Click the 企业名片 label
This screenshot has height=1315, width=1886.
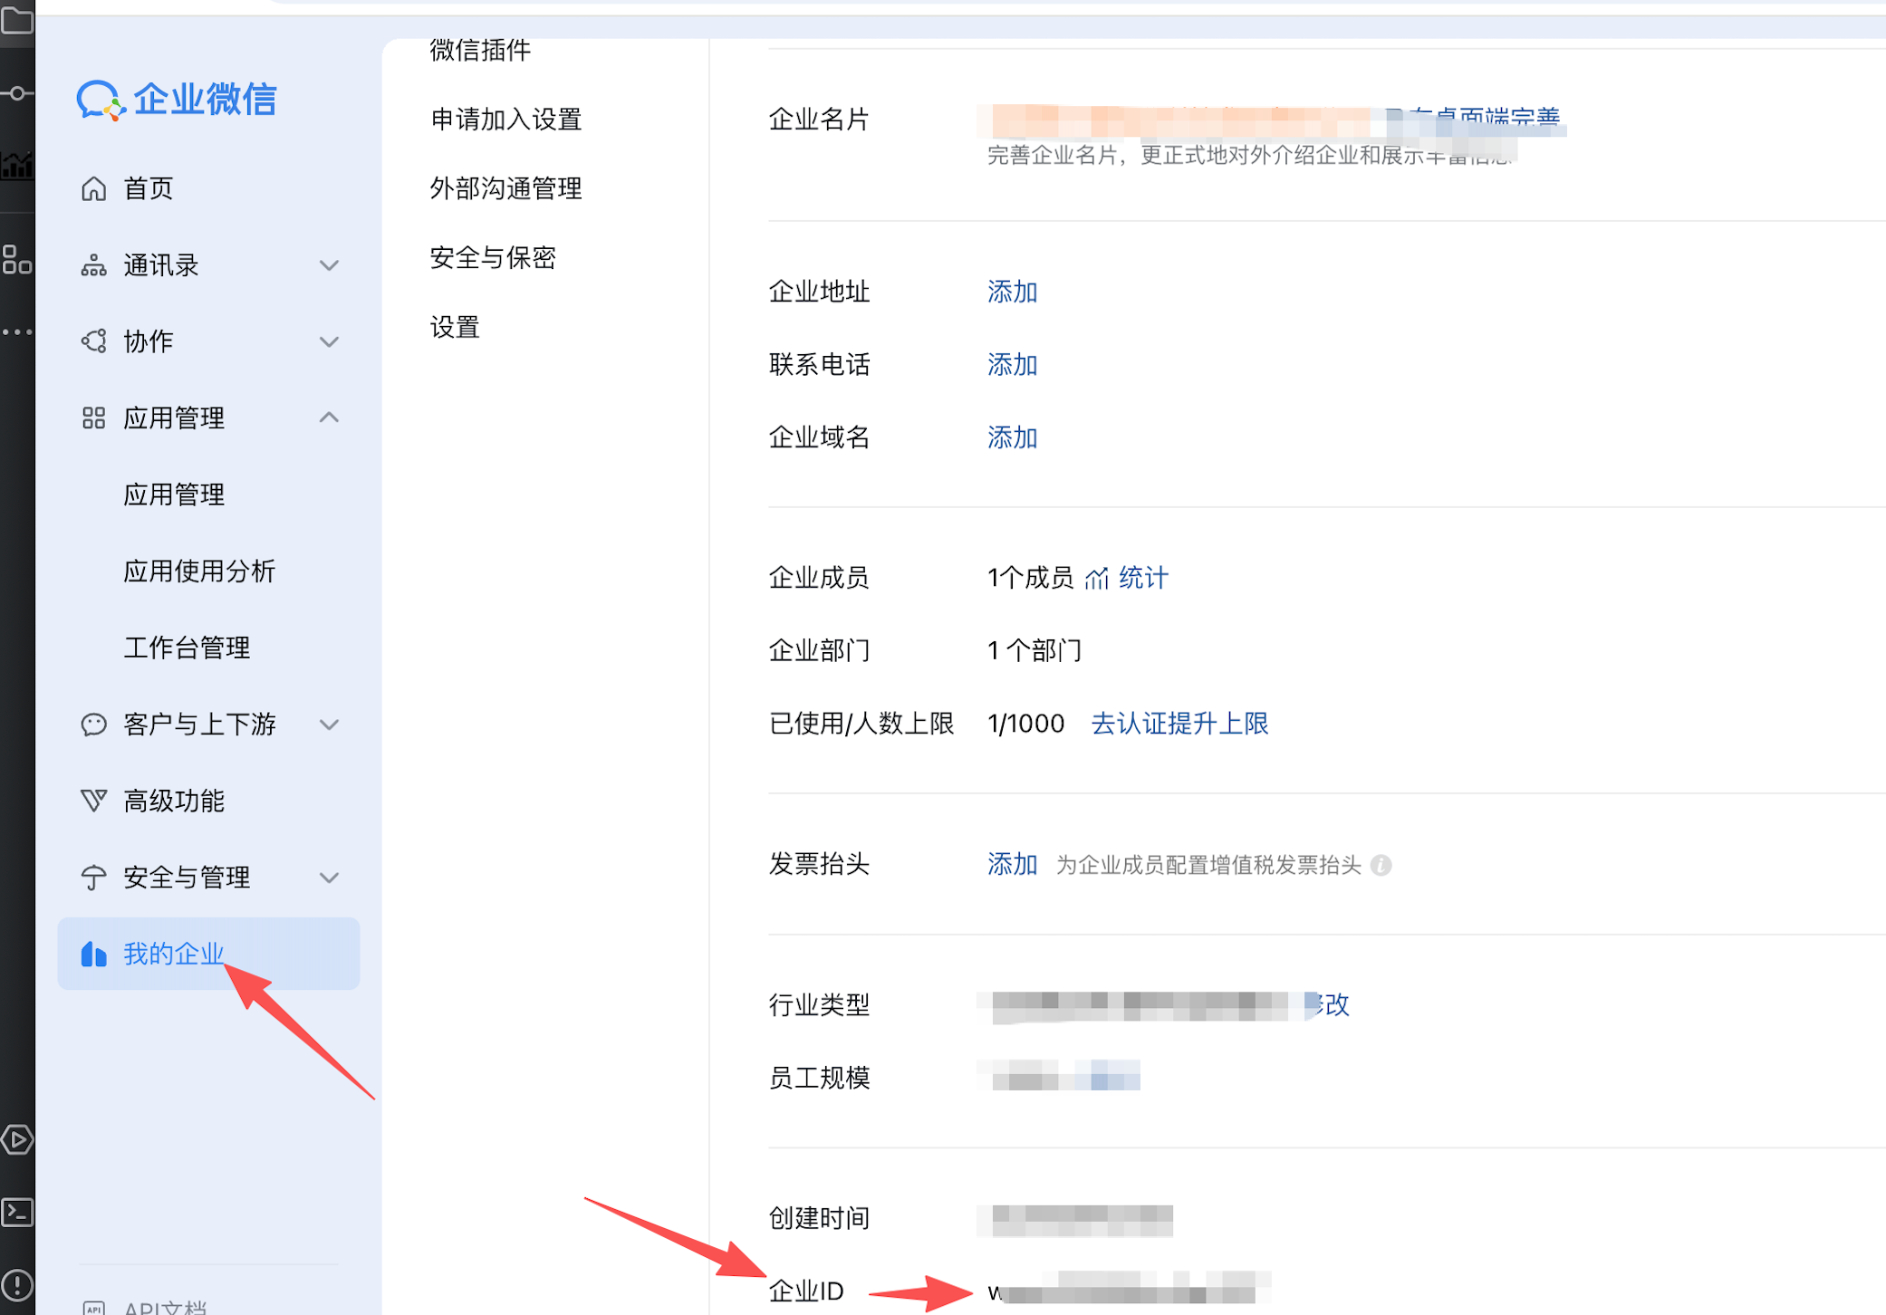point(819,119)
